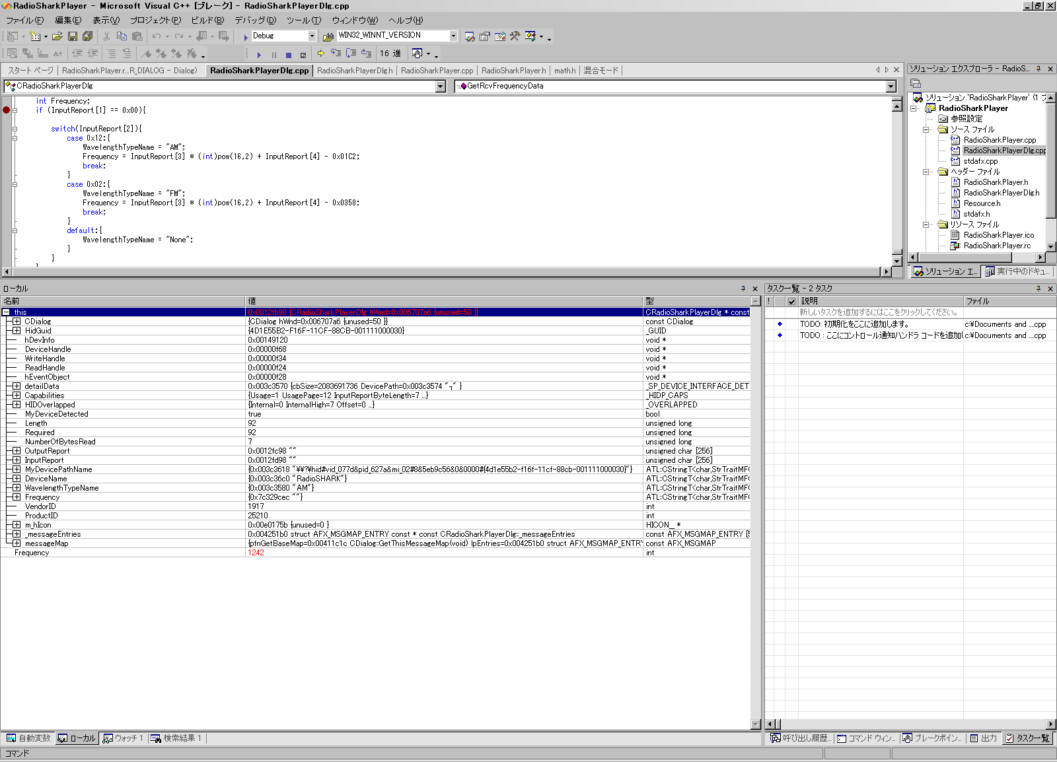
Task: Toggle the task list header checkbox
Action: pos(791,301)
